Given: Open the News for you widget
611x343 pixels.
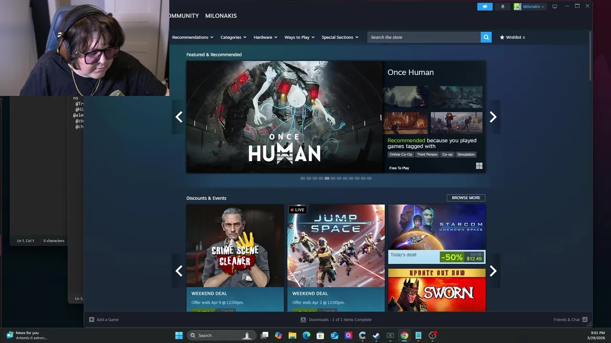Looking at the screenshot, I should pos(27,335).
